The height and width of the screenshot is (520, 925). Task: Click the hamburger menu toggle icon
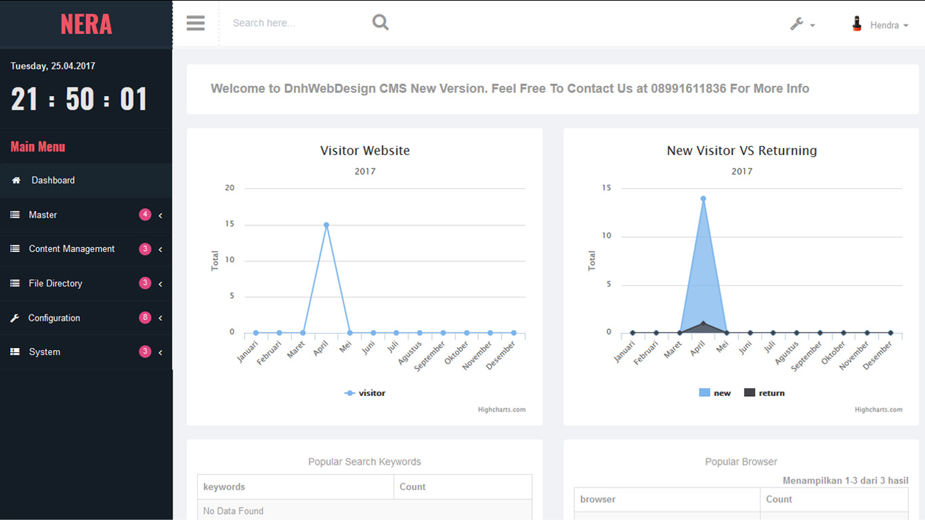[196, 23]
